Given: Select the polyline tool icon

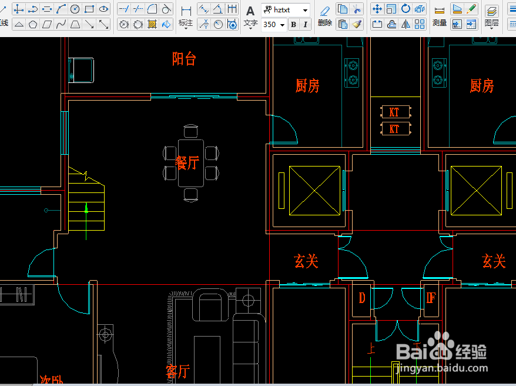Looking at the screenshot, I should coord(32,9).
